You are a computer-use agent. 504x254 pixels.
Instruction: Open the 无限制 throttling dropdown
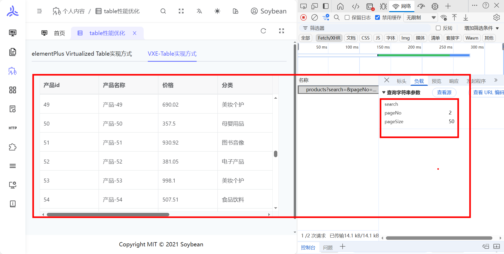point(421,17)
